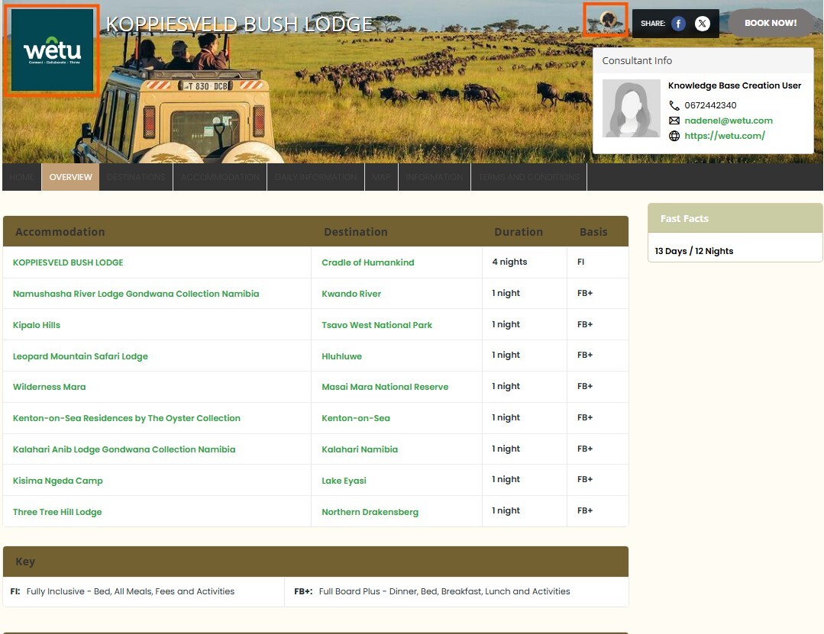View the TERMS AND CONDITIONS tab

[528, 177]
